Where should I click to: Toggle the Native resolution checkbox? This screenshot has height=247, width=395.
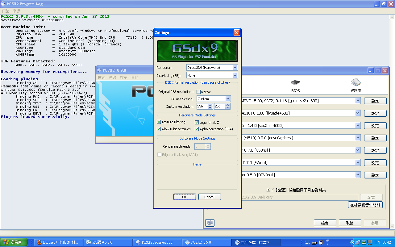click(x=198, y=92)
